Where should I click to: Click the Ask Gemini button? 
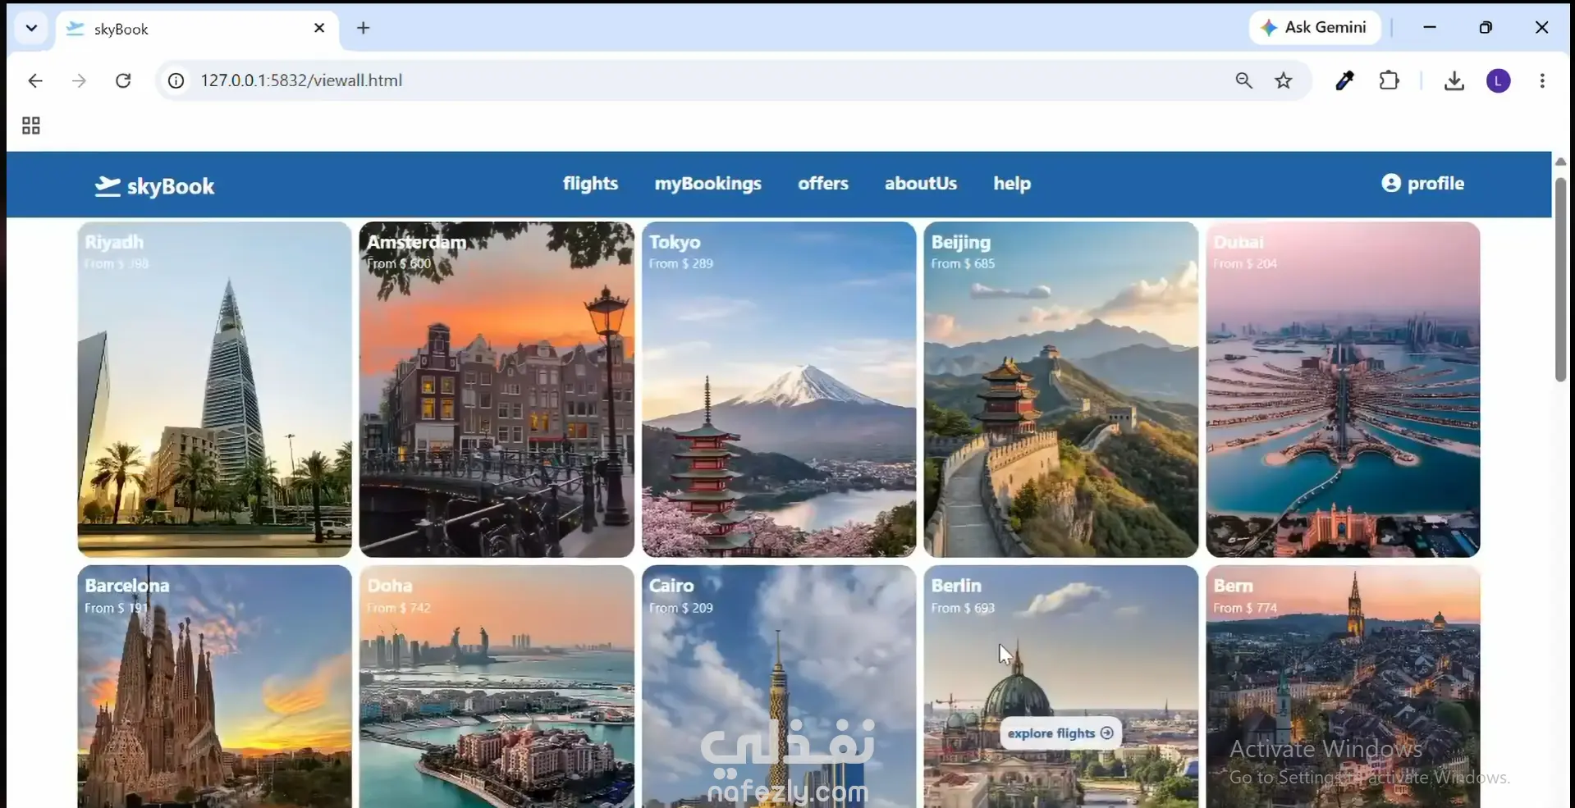tap(1314, 28)
